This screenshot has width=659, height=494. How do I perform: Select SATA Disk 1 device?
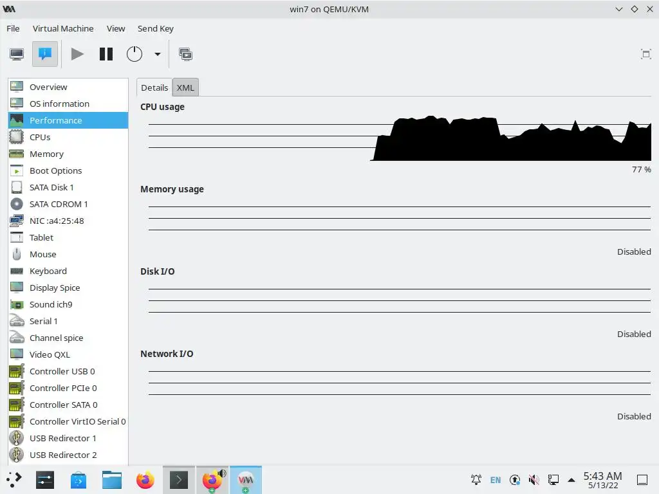pos(68,187)
